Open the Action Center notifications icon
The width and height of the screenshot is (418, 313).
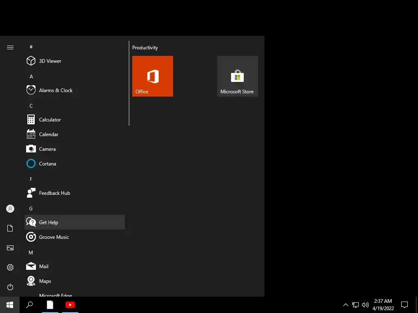[x=405, y=305]
